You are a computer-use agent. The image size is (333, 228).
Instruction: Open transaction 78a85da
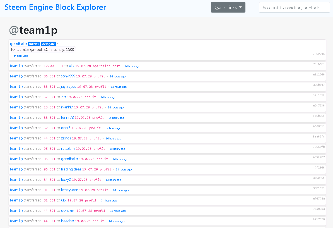click(318, 209)
